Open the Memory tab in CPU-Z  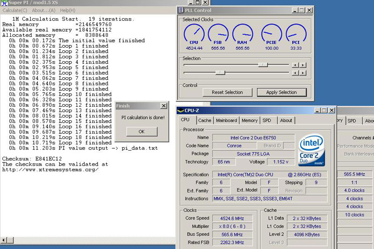tap(249, 120)
